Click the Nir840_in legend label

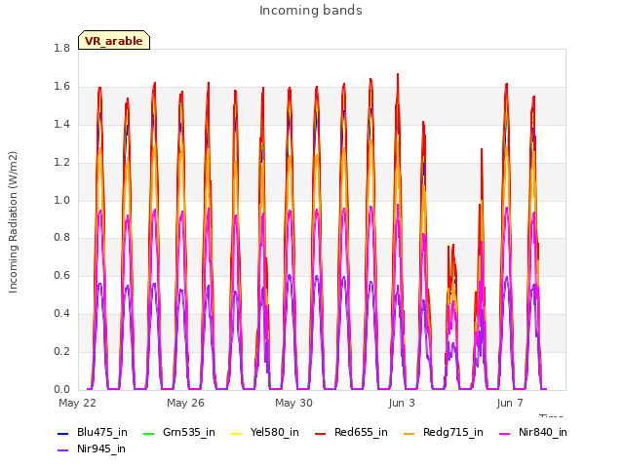pos(543,433)
